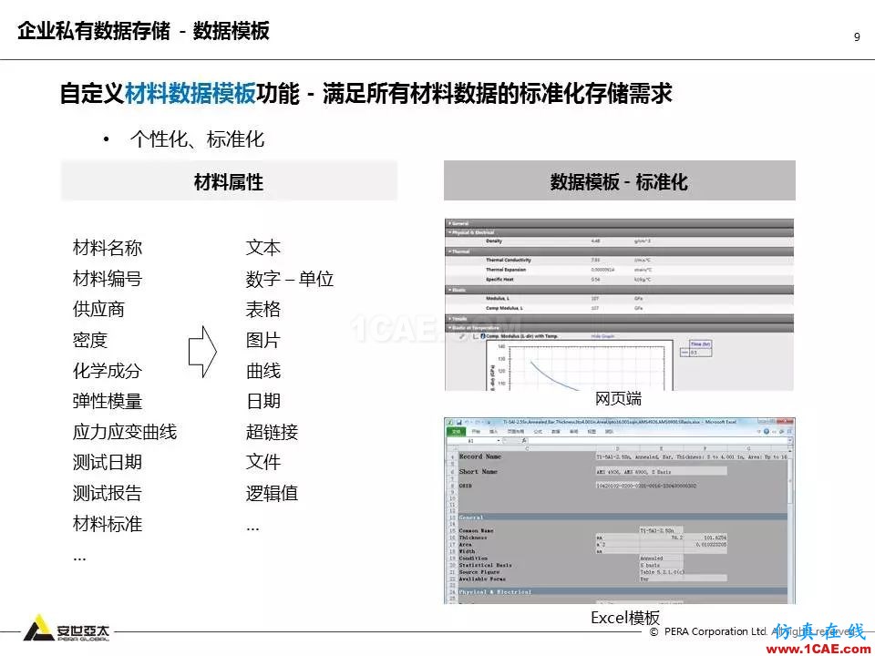This screenshot has width=875, height=656.
Task: Click the 数据模板 - 标准化 header box
Action: click(620, 180)
